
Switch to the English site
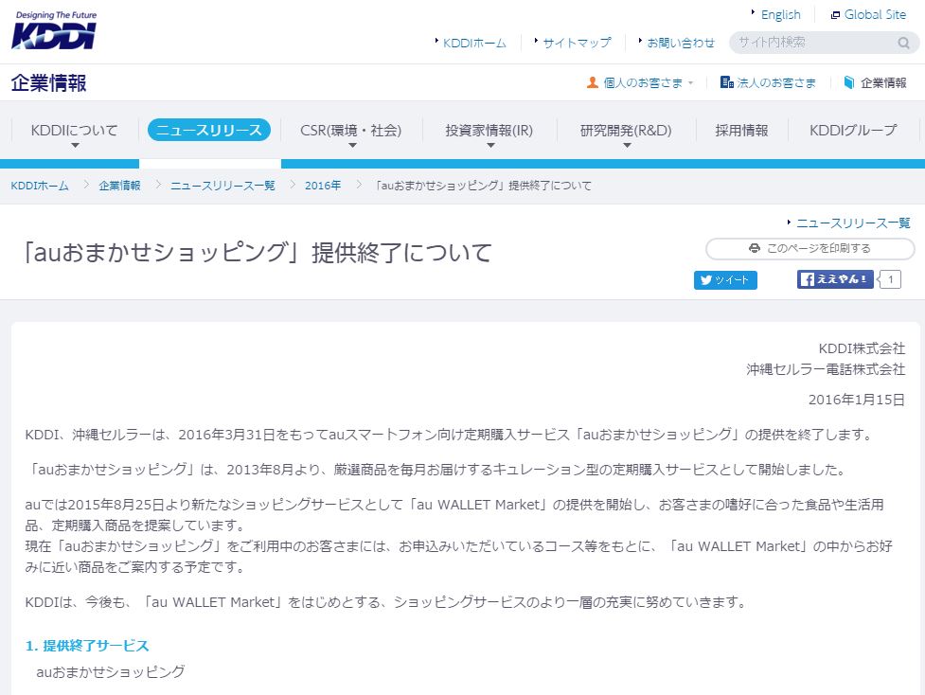(x=780, y=15)
